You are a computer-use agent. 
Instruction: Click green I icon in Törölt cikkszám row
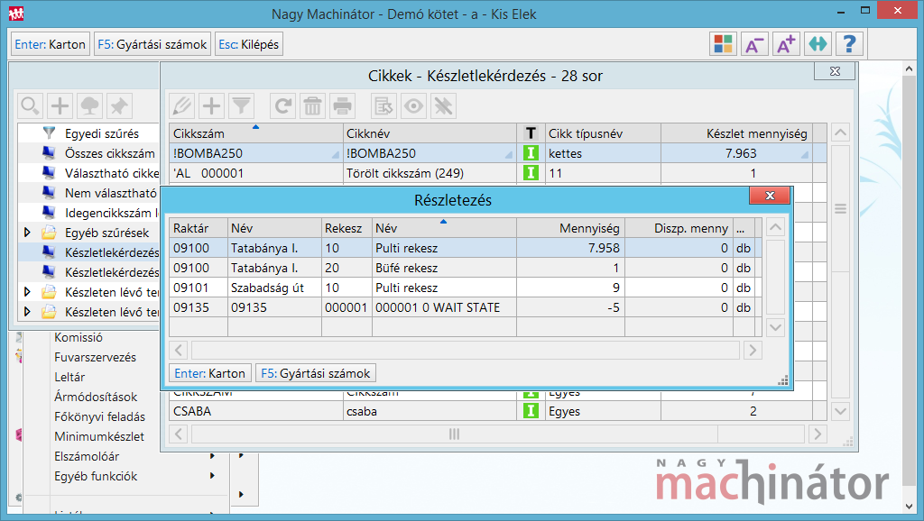tap(531, 173)
